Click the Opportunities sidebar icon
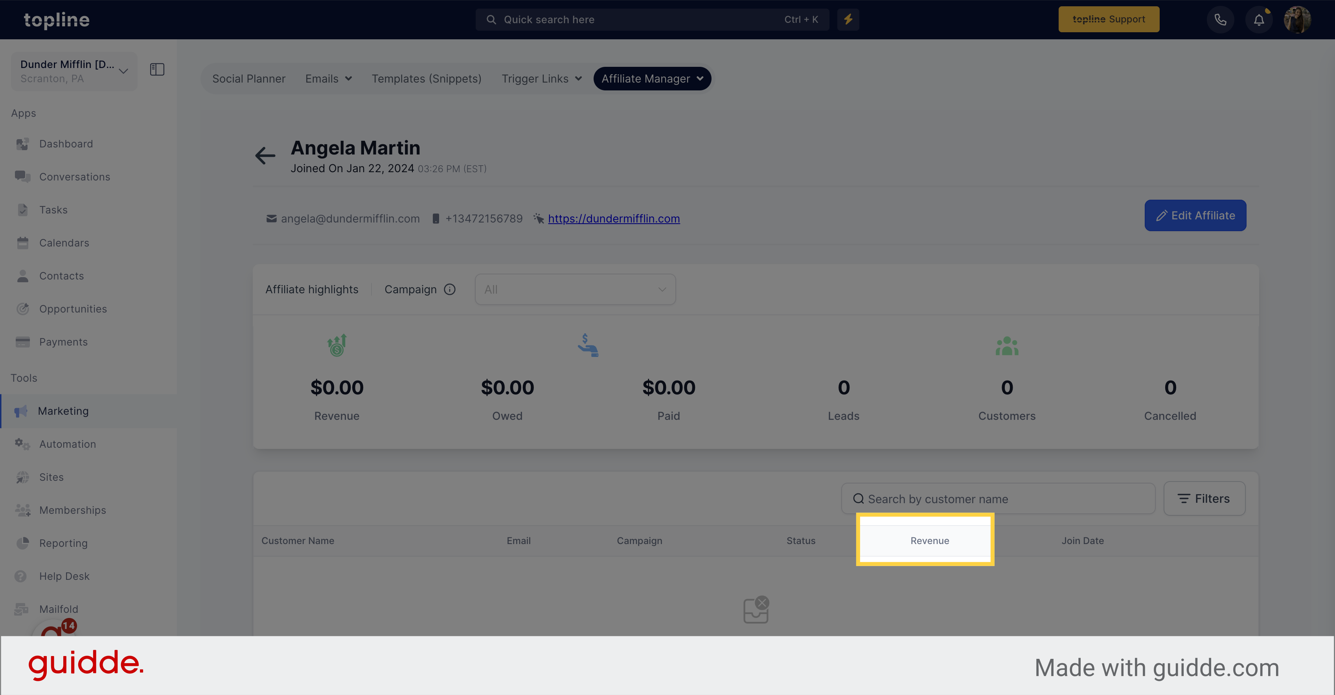 click(x=22, y=309)
